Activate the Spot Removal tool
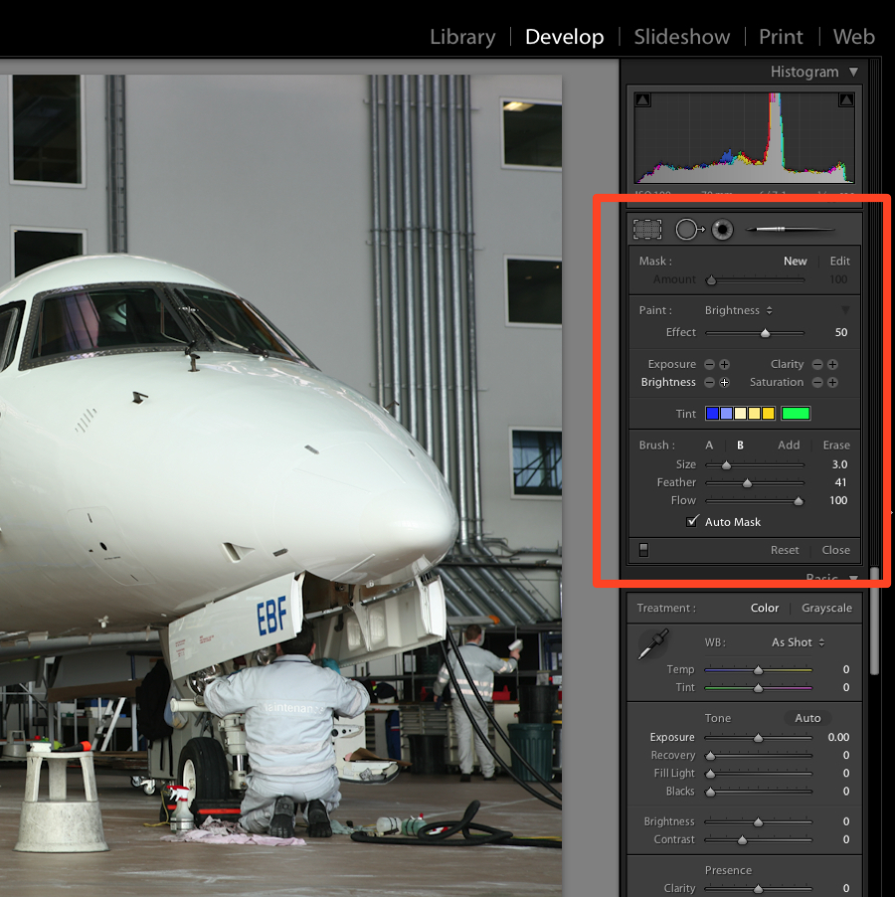This screenshot has width=895, height=897. (x=687, y=230)
